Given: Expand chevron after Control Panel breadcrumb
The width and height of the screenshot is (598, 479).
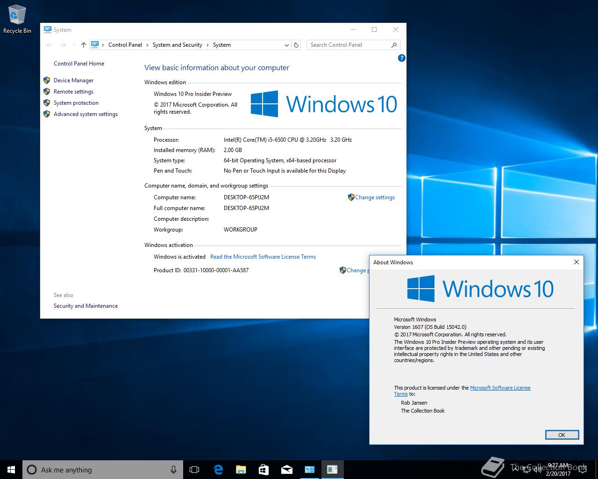Looking at the screenshot, I should click(147, 45).
